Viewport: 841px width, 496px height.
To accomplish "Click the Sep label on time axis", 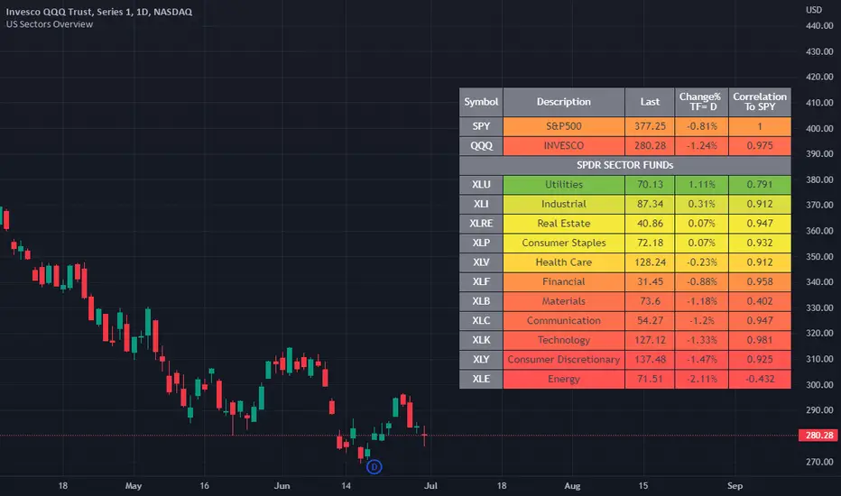I will coord(735,486).
